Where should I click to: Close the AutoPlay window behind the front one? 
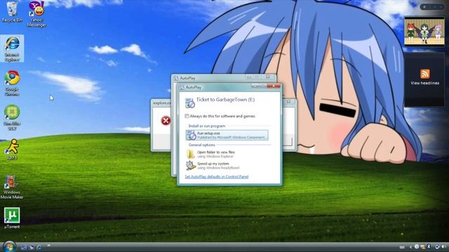tap(268, 77)
